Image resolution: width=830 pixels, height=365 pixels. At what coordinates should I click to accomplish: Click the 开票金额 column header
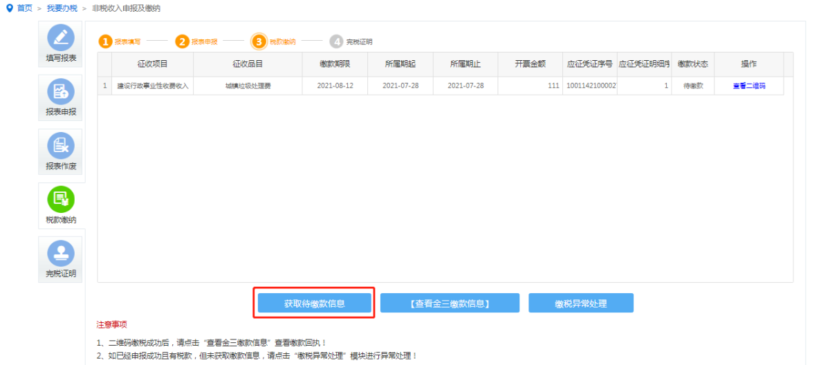pyautogui.click(x=530, y=64)
